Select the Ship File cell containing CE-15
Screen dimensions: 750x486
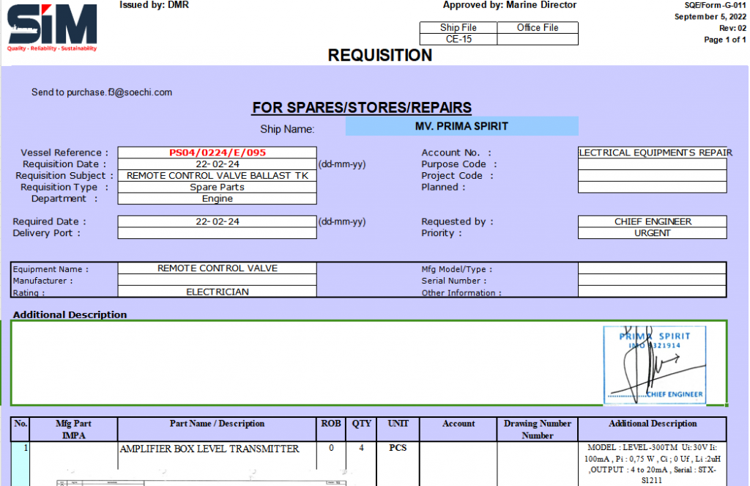[458, 40]
